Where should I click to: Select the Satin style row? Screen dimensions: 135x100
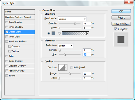[19, 56]
